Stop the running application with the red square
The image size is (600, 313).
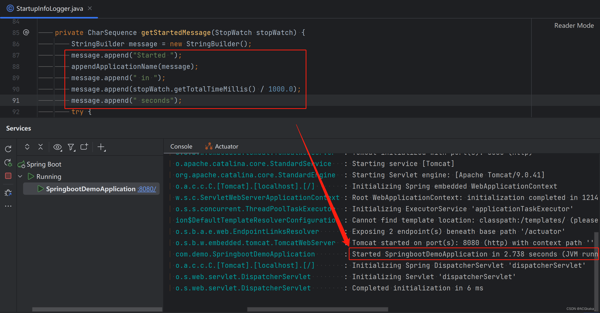coord(8,176)
